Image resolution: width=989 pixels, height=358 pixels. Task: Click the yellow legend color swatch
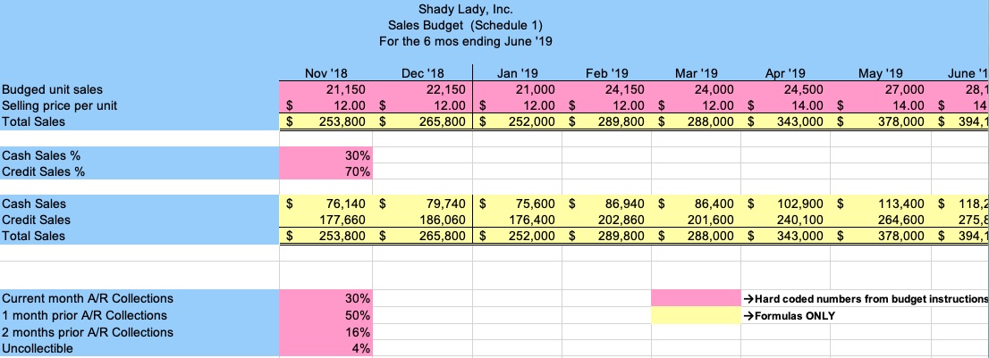696,315
